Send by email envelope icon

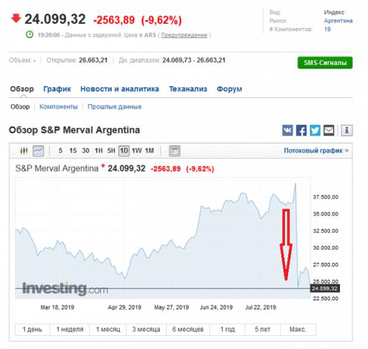328,130
